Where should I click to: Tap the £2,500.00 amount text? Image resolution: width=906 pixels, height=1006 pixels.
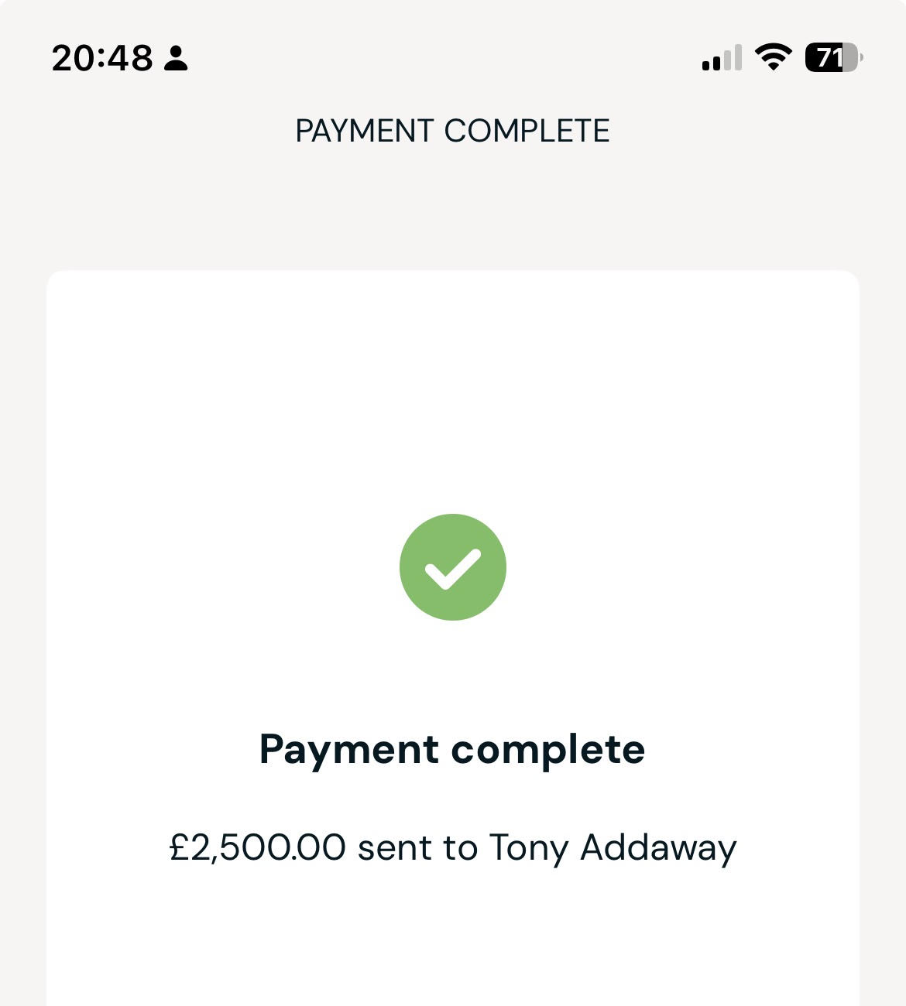(x=257, y=847)
